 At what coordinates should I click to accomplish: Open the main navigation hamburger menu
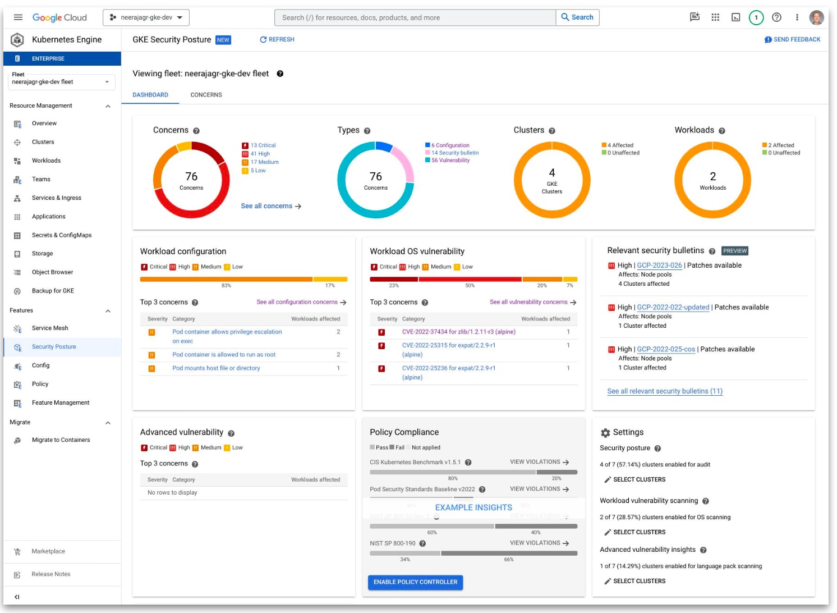(x=18, y=17)
